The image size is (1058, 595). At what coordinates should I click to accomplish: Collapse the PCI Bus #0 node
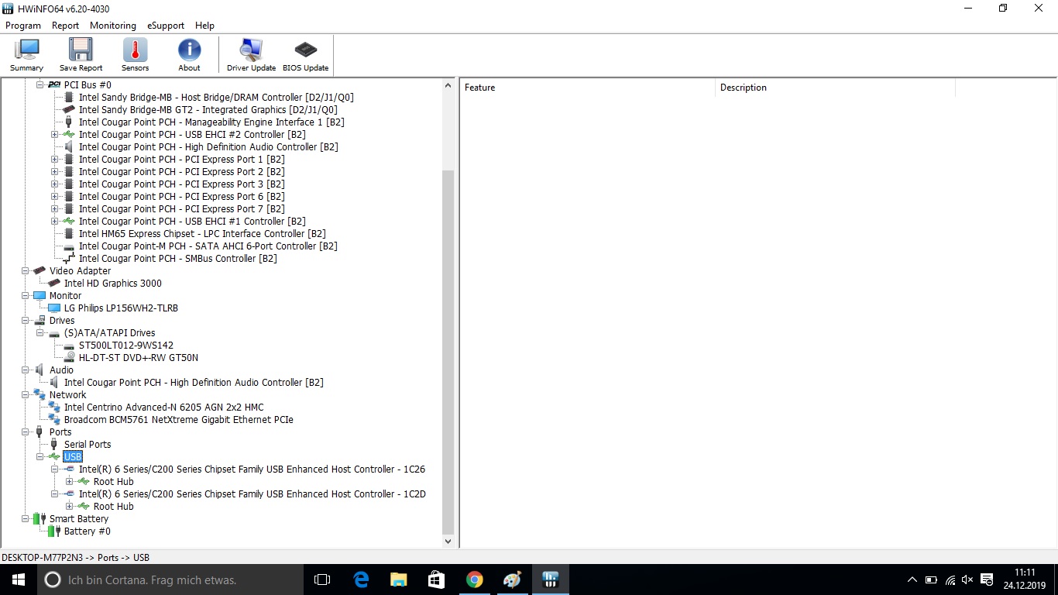tap(40, 85)
